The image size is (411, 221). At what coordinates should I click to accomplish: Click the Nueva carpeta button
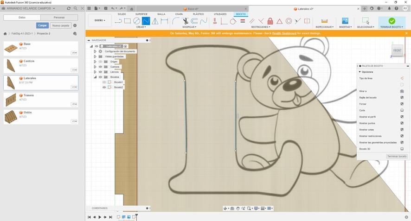pyautogui.click(x=61, y=25)
